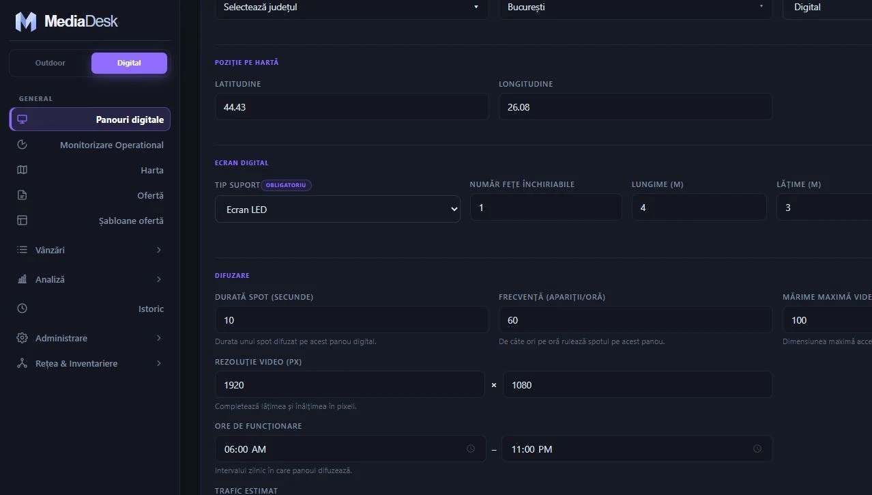
Task: Click the Ofertă document icon
Action: (22, 195)
